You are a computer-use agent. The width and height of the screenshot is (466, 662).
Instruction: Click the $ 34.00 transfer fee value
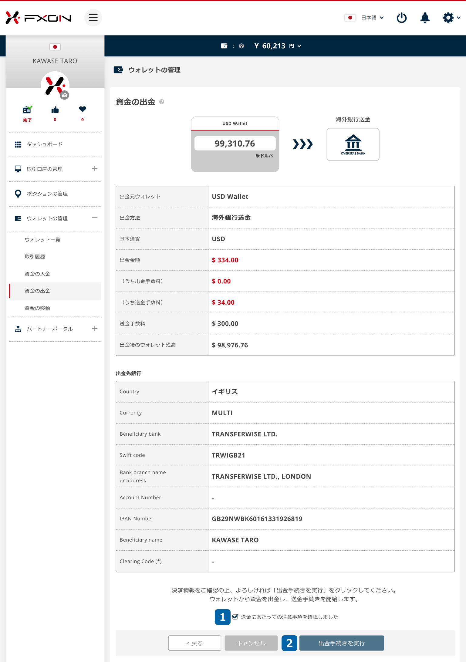point(223,302)
